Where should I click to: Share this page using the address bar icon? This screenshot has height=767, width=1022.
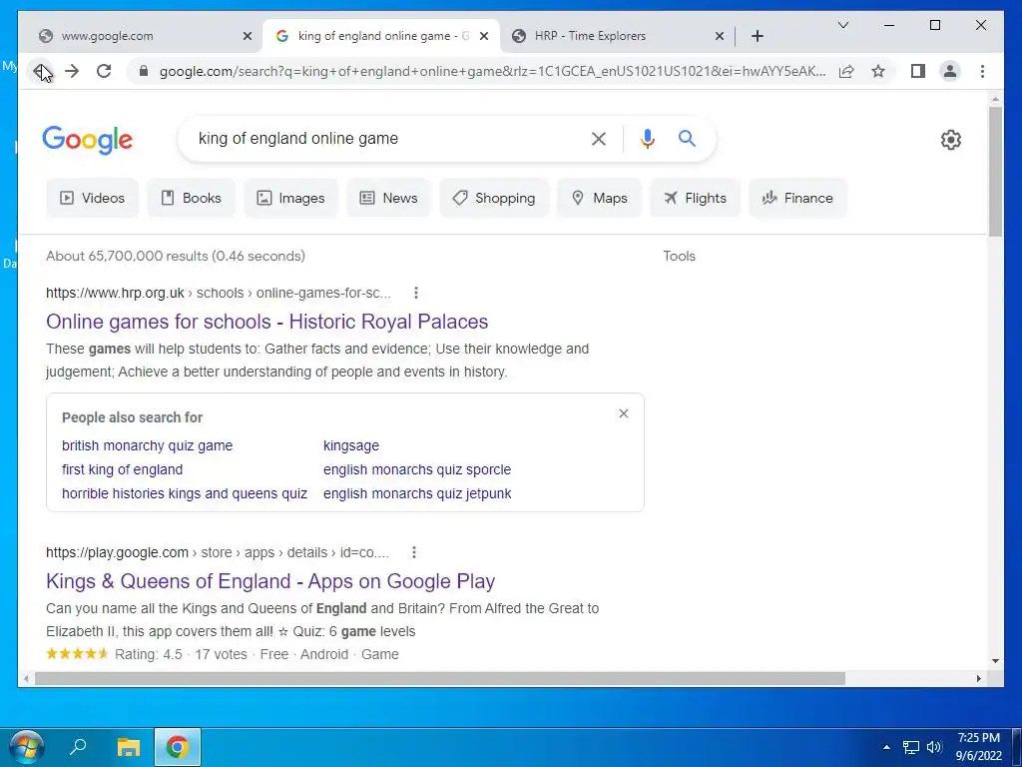(x=846, y=71)
